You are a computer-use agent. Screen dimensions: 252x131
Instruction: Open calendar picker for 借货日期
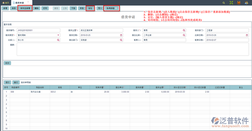click(121, 35)
